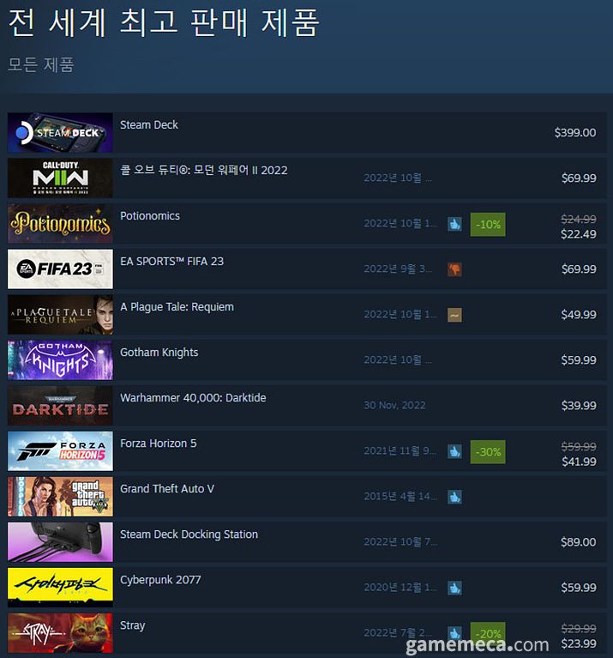Viewport: 613px width, 658px height.
Task: Click the Stray game title
Action: pos(133,625)
